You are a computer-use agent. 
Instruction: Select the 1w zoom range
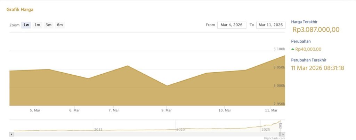26,25
